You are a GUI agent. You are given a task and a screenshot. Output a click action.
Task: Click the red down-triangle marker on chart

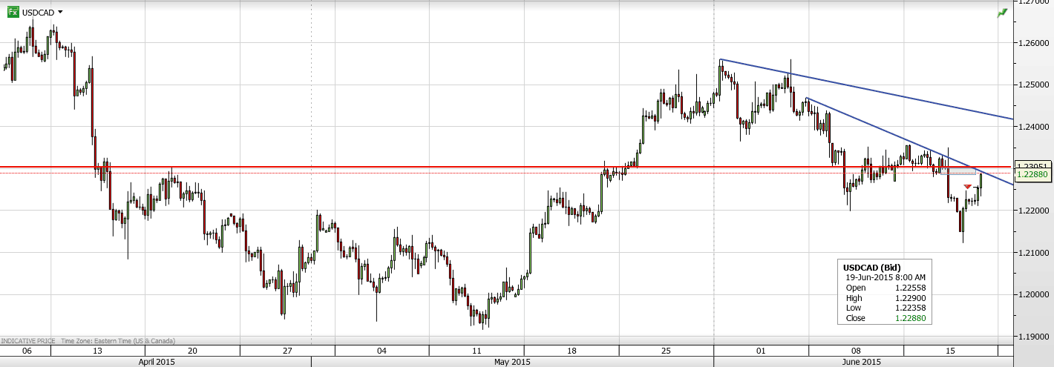click(967, 186)
